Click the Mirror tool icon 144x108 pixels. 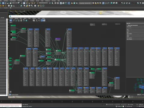[50, 3]
